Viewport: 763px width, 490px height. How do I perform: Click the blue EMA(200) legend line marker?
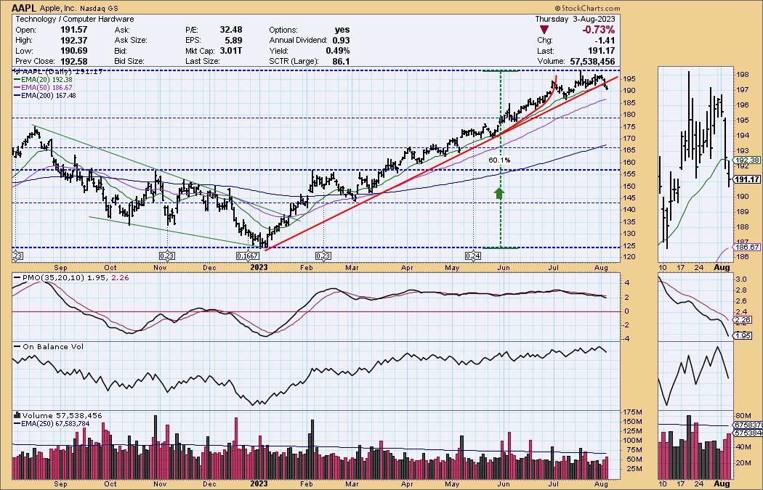click(x=17, y=96)
